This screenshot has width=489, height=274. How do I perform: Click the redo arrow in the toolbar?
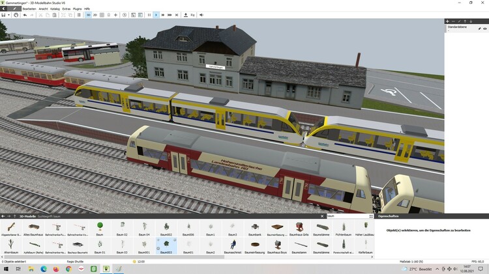coord(32,15)
